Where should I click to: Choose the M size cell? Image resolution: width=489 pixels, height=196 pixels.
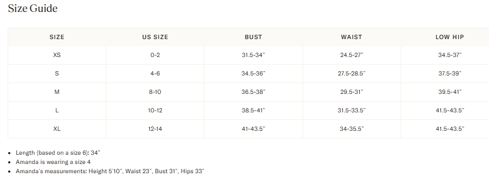pos(57,92)
